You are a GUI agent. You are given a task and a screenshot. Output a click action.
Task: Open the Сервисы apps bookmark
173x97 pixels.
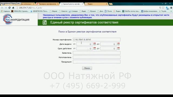[5, 11]
